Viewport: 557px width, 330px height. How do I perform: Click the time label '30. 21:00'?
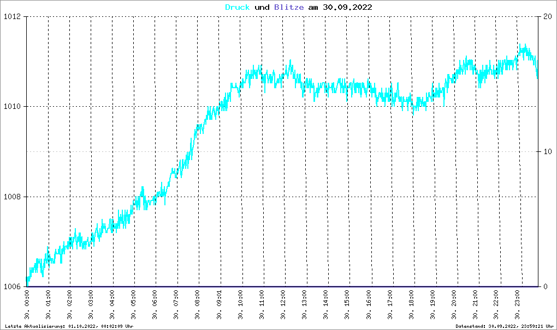475,305
